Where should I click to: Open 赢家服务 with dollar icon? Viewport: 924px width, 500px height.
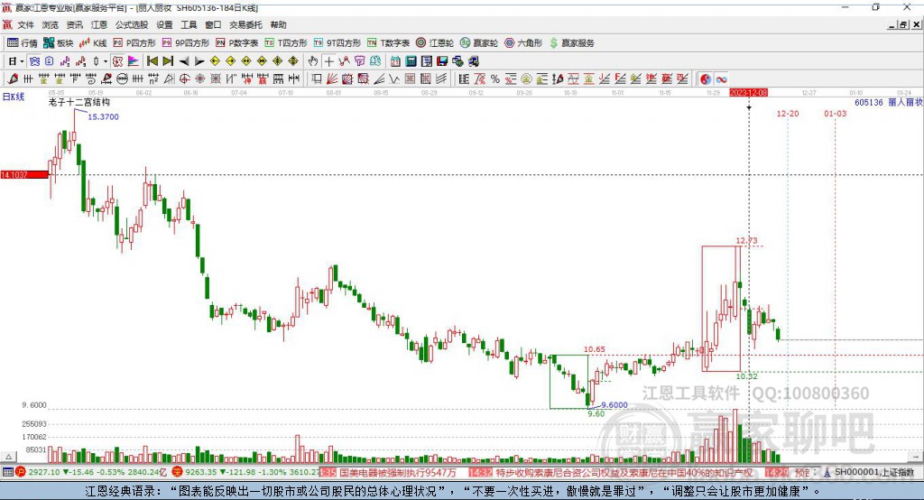click(572, 43)
